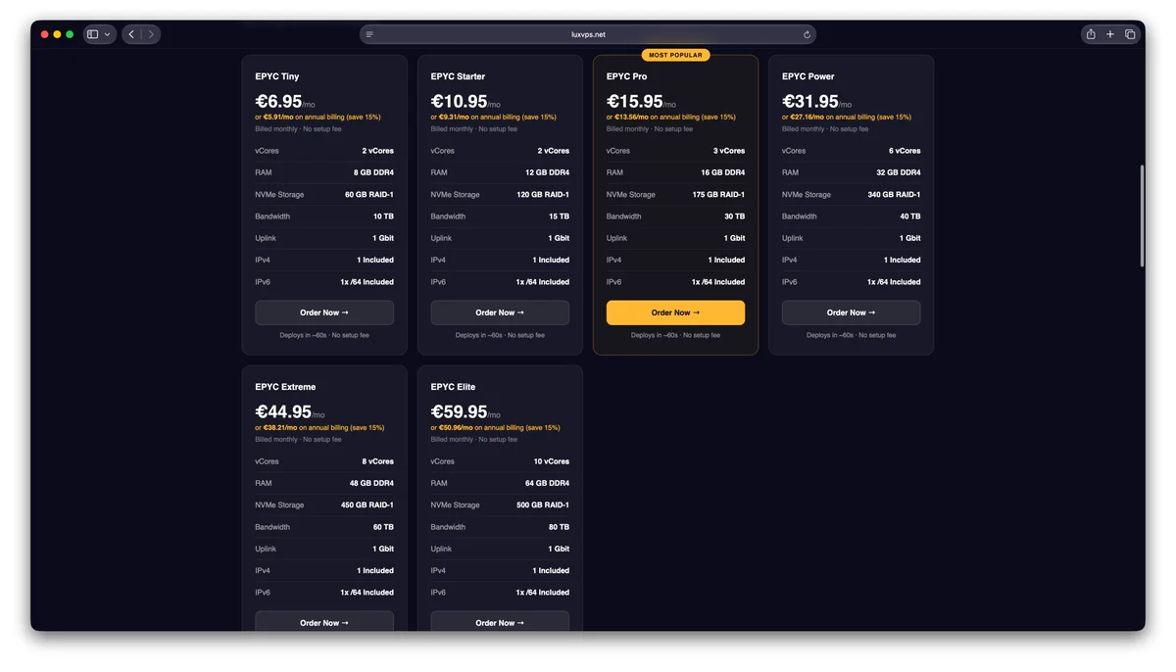Go forward with the forward arrow
1176x672 pixels.
(151, 34)
